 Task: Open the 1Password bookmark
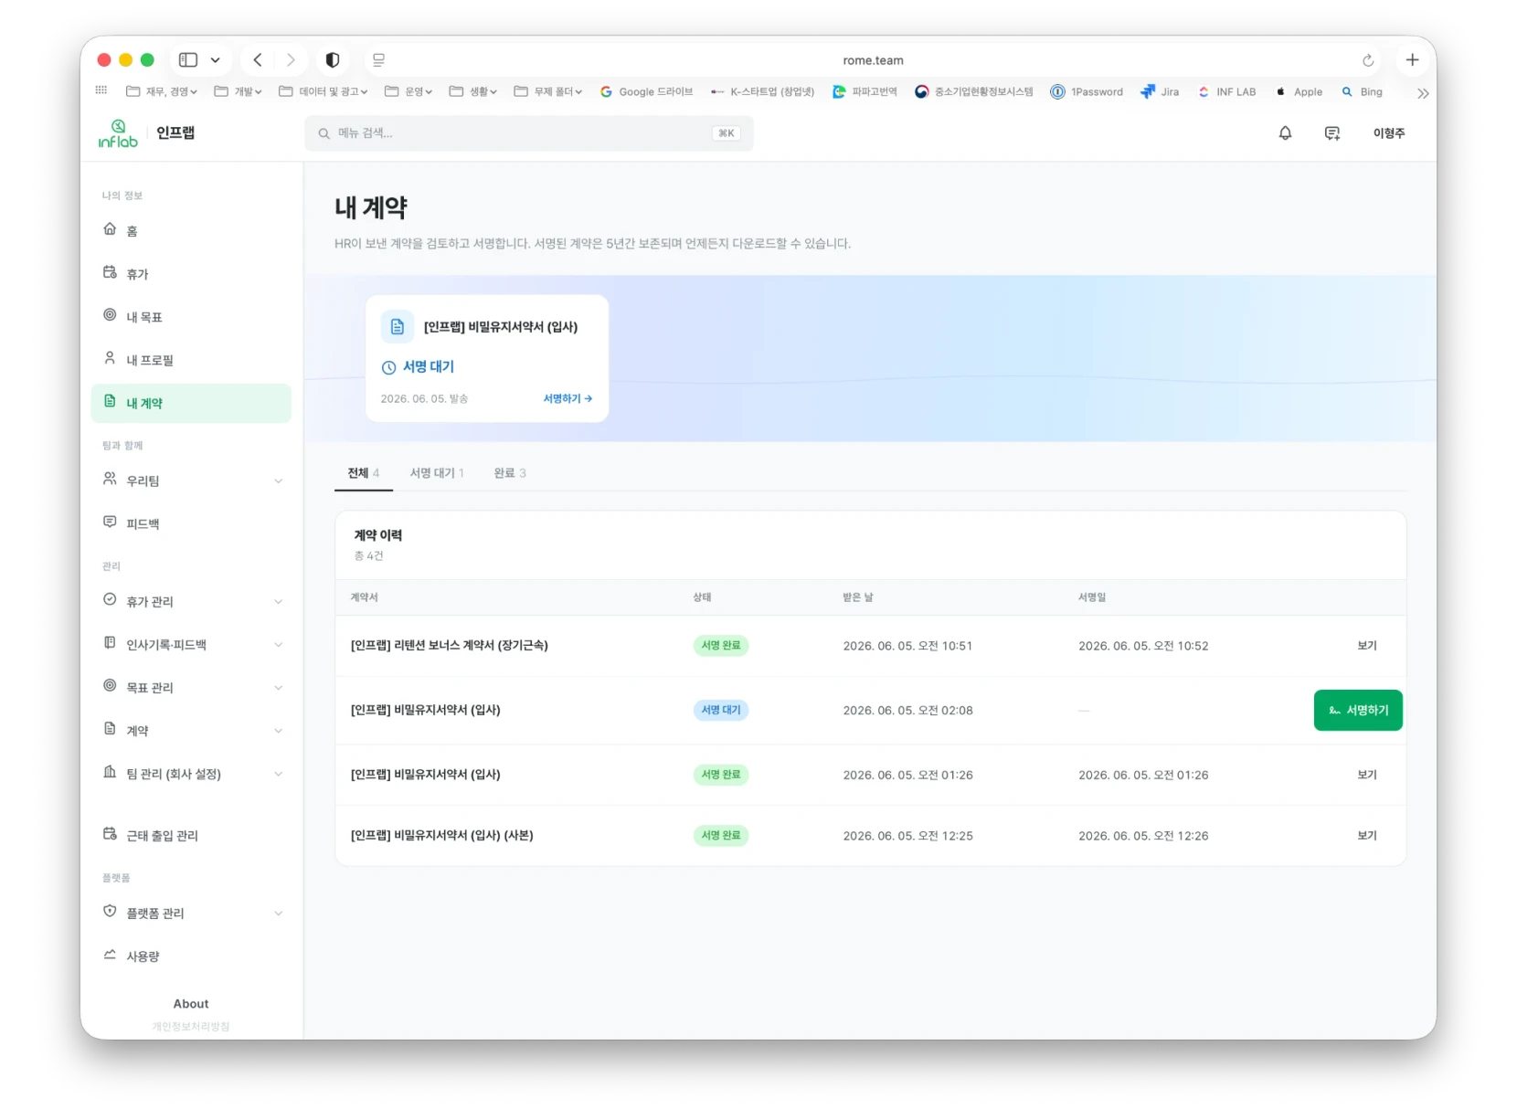pos(1087,91)
